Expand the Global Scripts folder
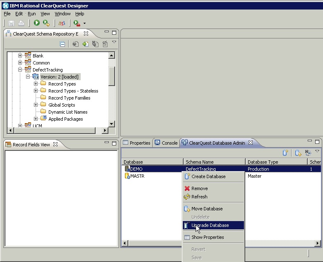This screenshot has width=323, height=262. point(36,105)
